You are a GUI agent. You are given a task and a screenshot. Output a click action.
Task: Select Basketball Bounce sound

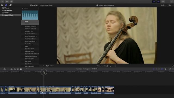coord(31,56)
